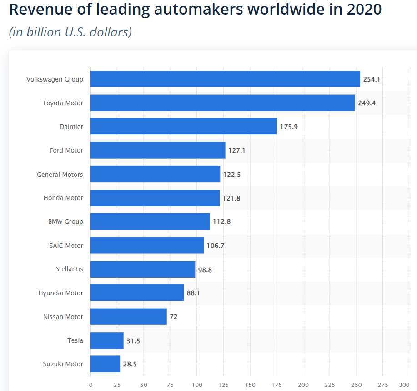Select the 121.8 data value
417x391 pixels.
coord(231,199)
